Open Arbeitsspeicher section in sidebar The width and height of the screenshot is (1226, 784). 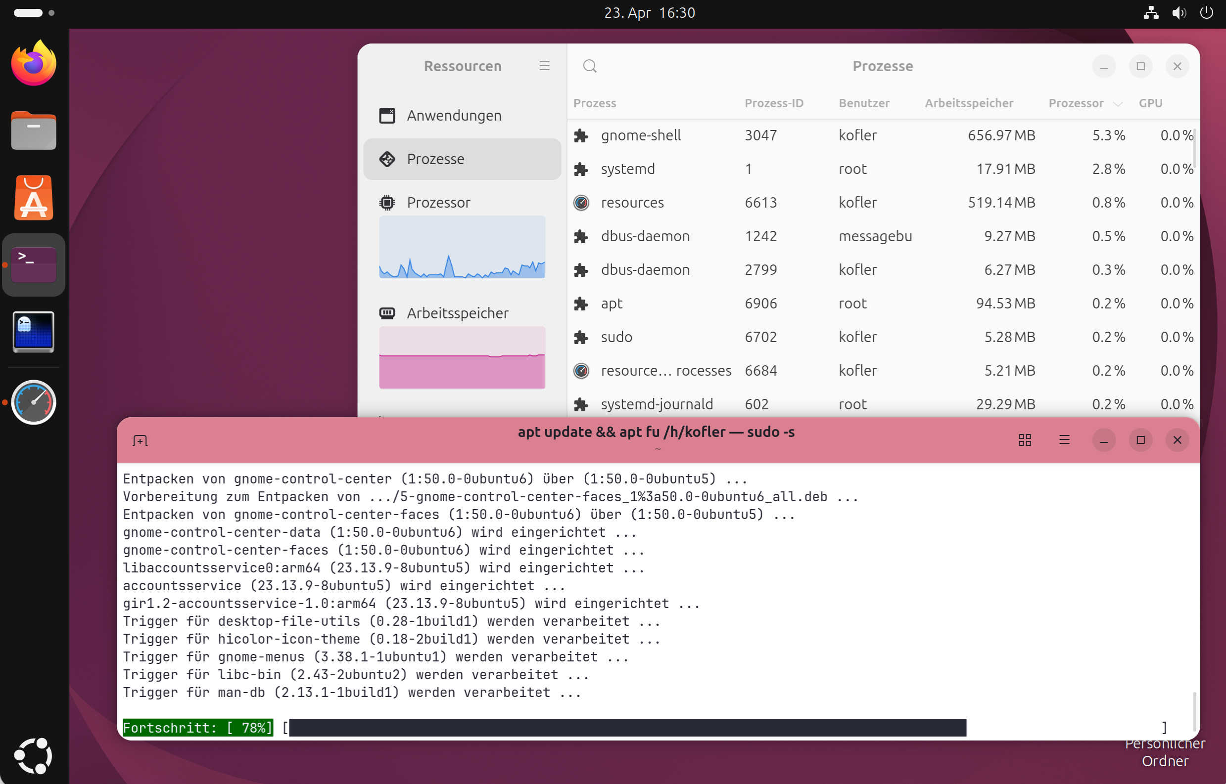point(457,313)
